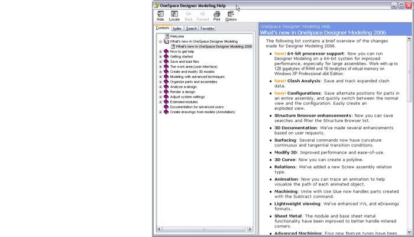Click the book icon beside Getting started
The width and height of the screenshot is (414, 237).
coord(166,56)
